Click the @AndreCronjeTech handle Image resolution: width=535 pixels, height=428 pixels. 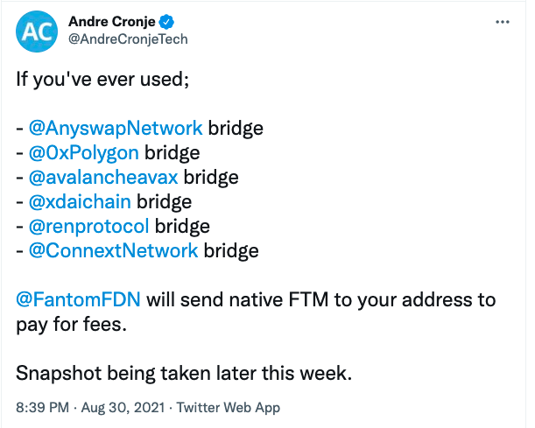[128, 39]
